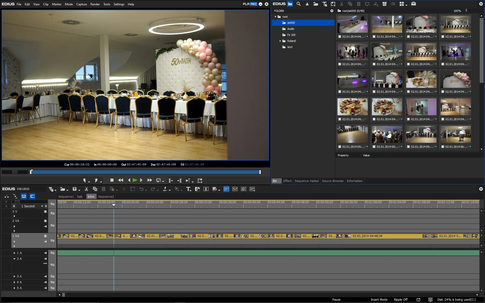Open the 1 Second timescale dropdown
The height and width of the screenshot is (303, 485).
pos(42,206)
